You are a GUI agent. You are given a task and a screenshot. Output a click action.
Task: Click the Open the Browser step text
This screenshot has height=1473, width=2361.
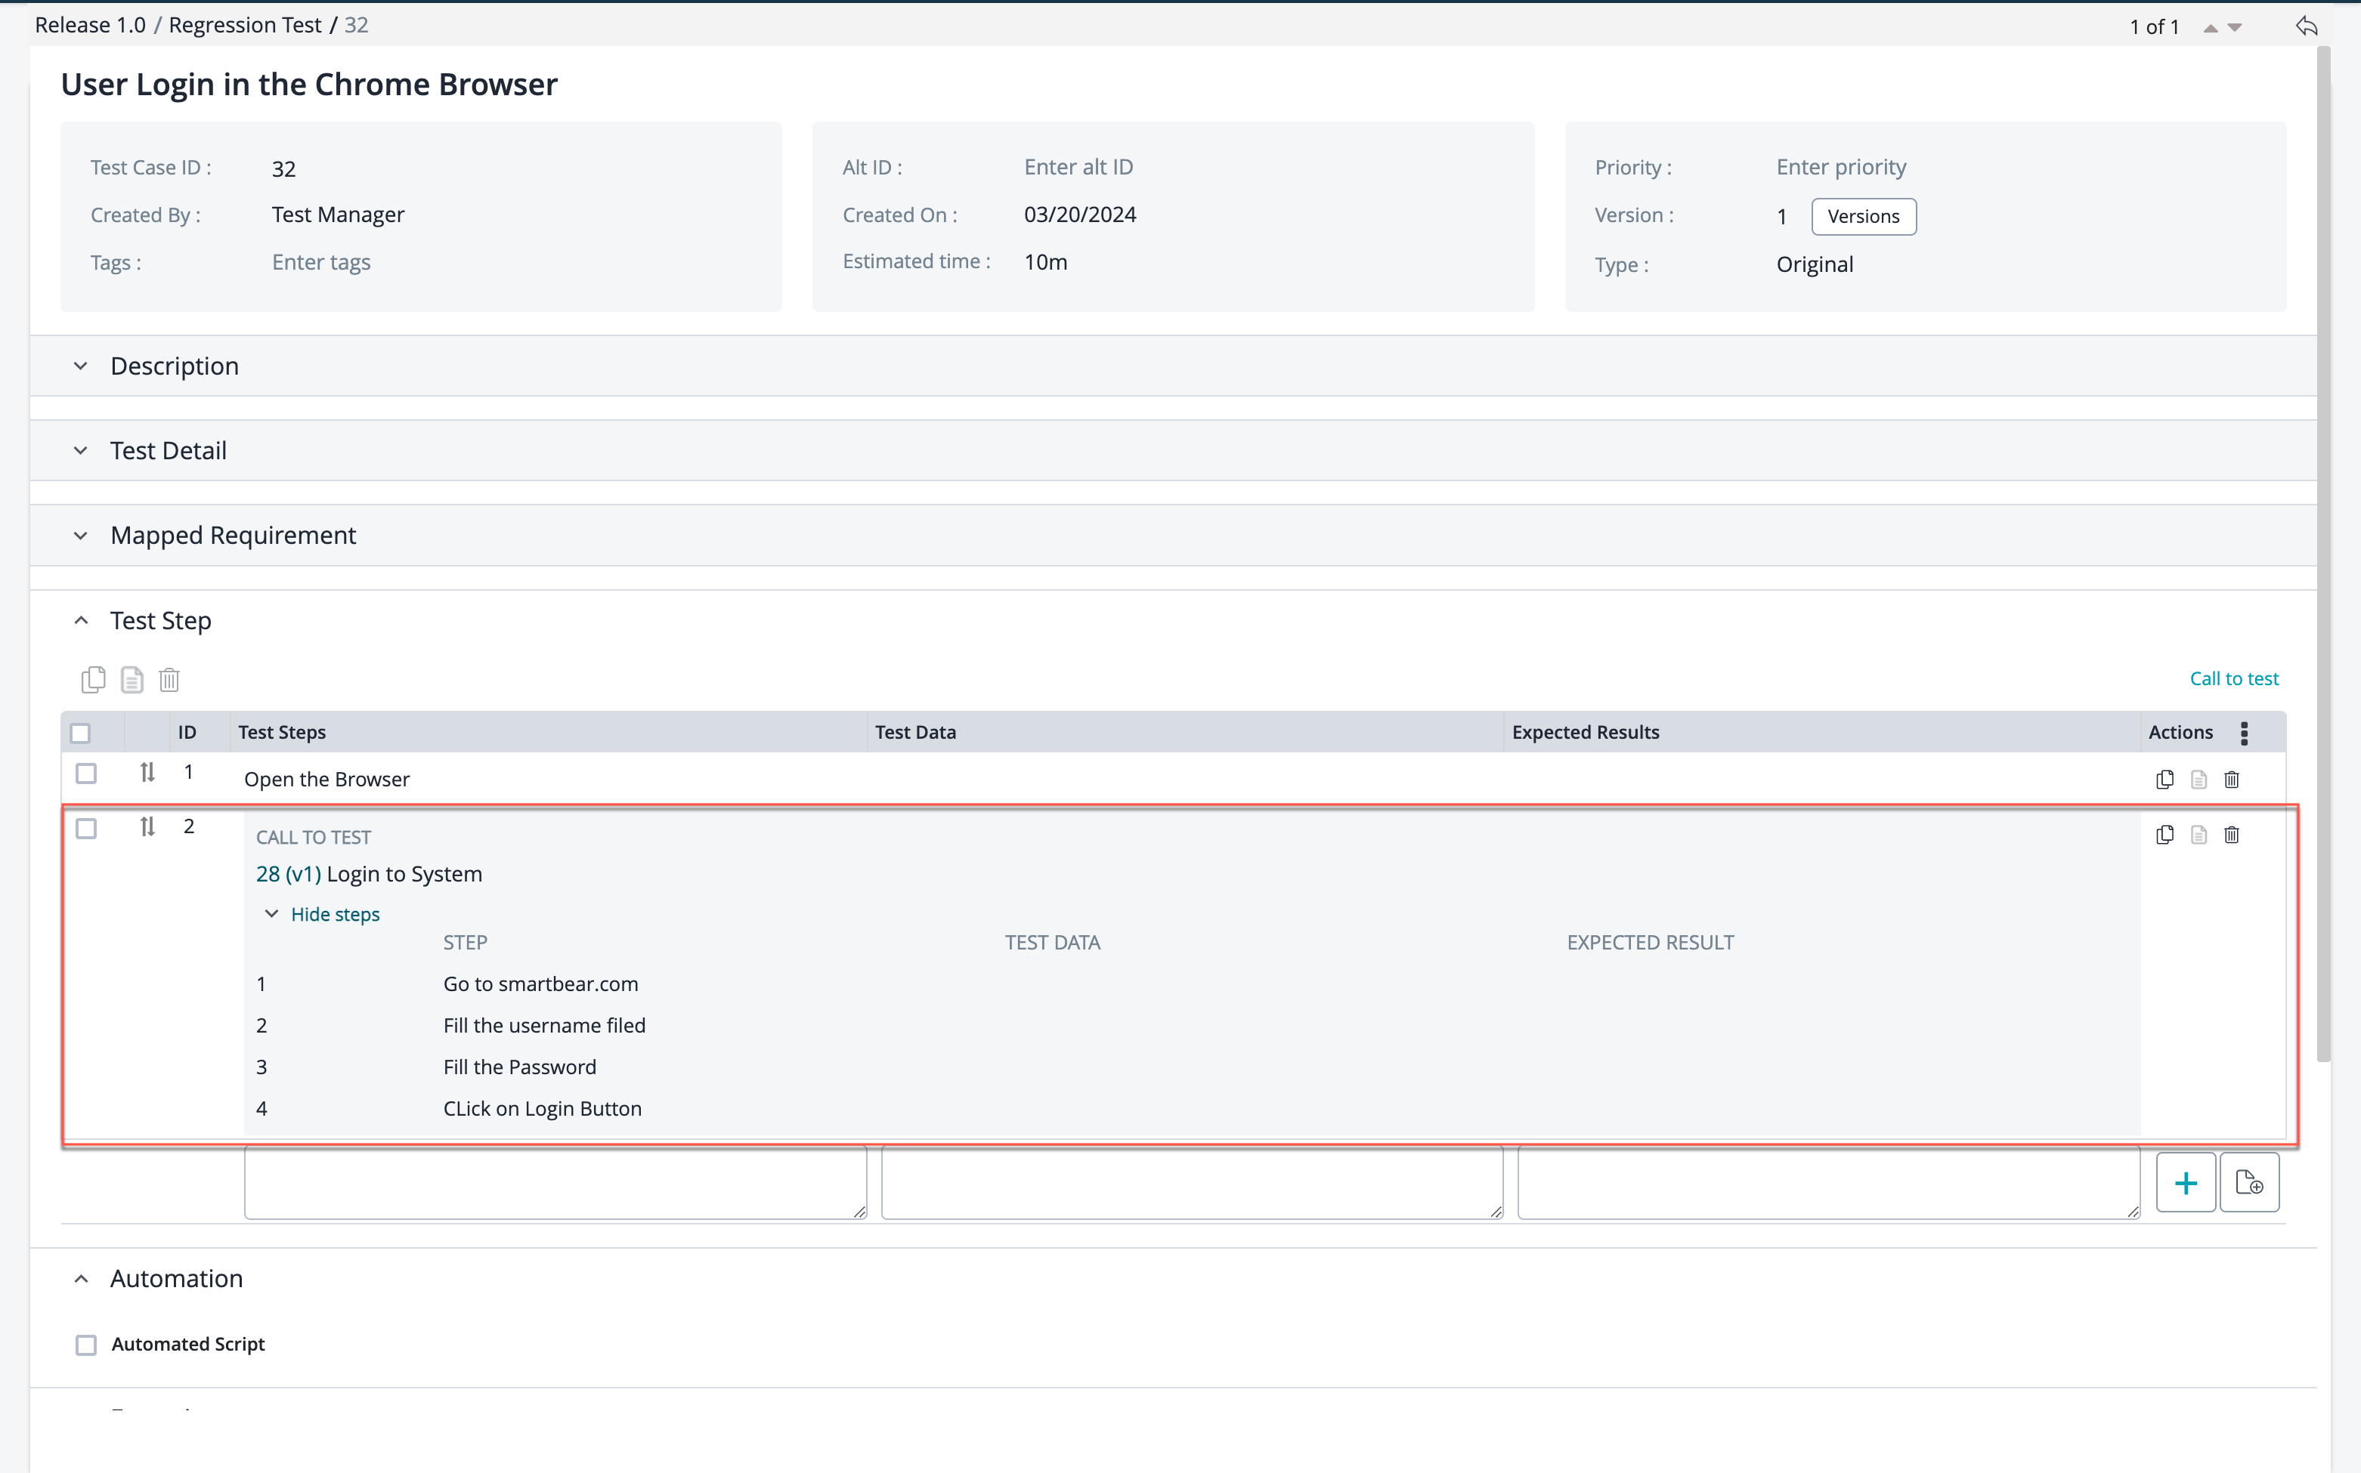[x=326, y=780]
